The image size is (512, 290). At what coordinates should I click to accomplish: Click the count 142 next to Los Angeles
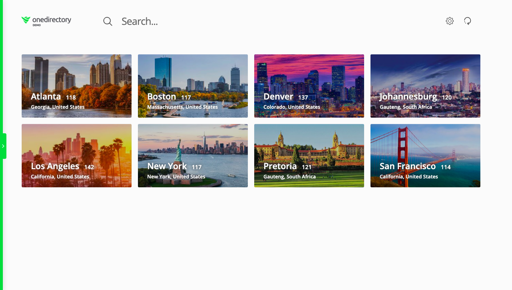89,167
